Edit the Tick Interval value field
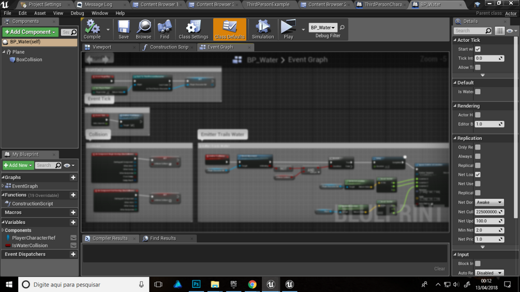Screen dimensions: 520x292 (x=489, y=58)
